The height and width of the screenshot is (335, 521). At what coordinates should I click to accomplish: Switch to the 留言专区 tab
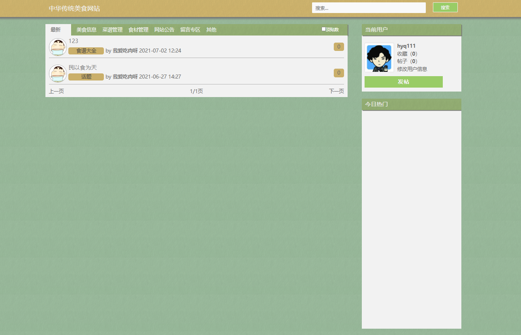point(190,30)
